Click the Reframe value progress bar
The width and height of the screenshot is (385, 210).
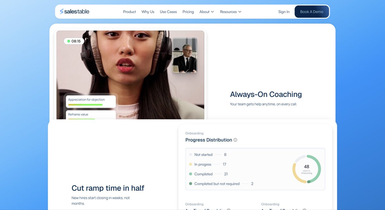[81, 119]
